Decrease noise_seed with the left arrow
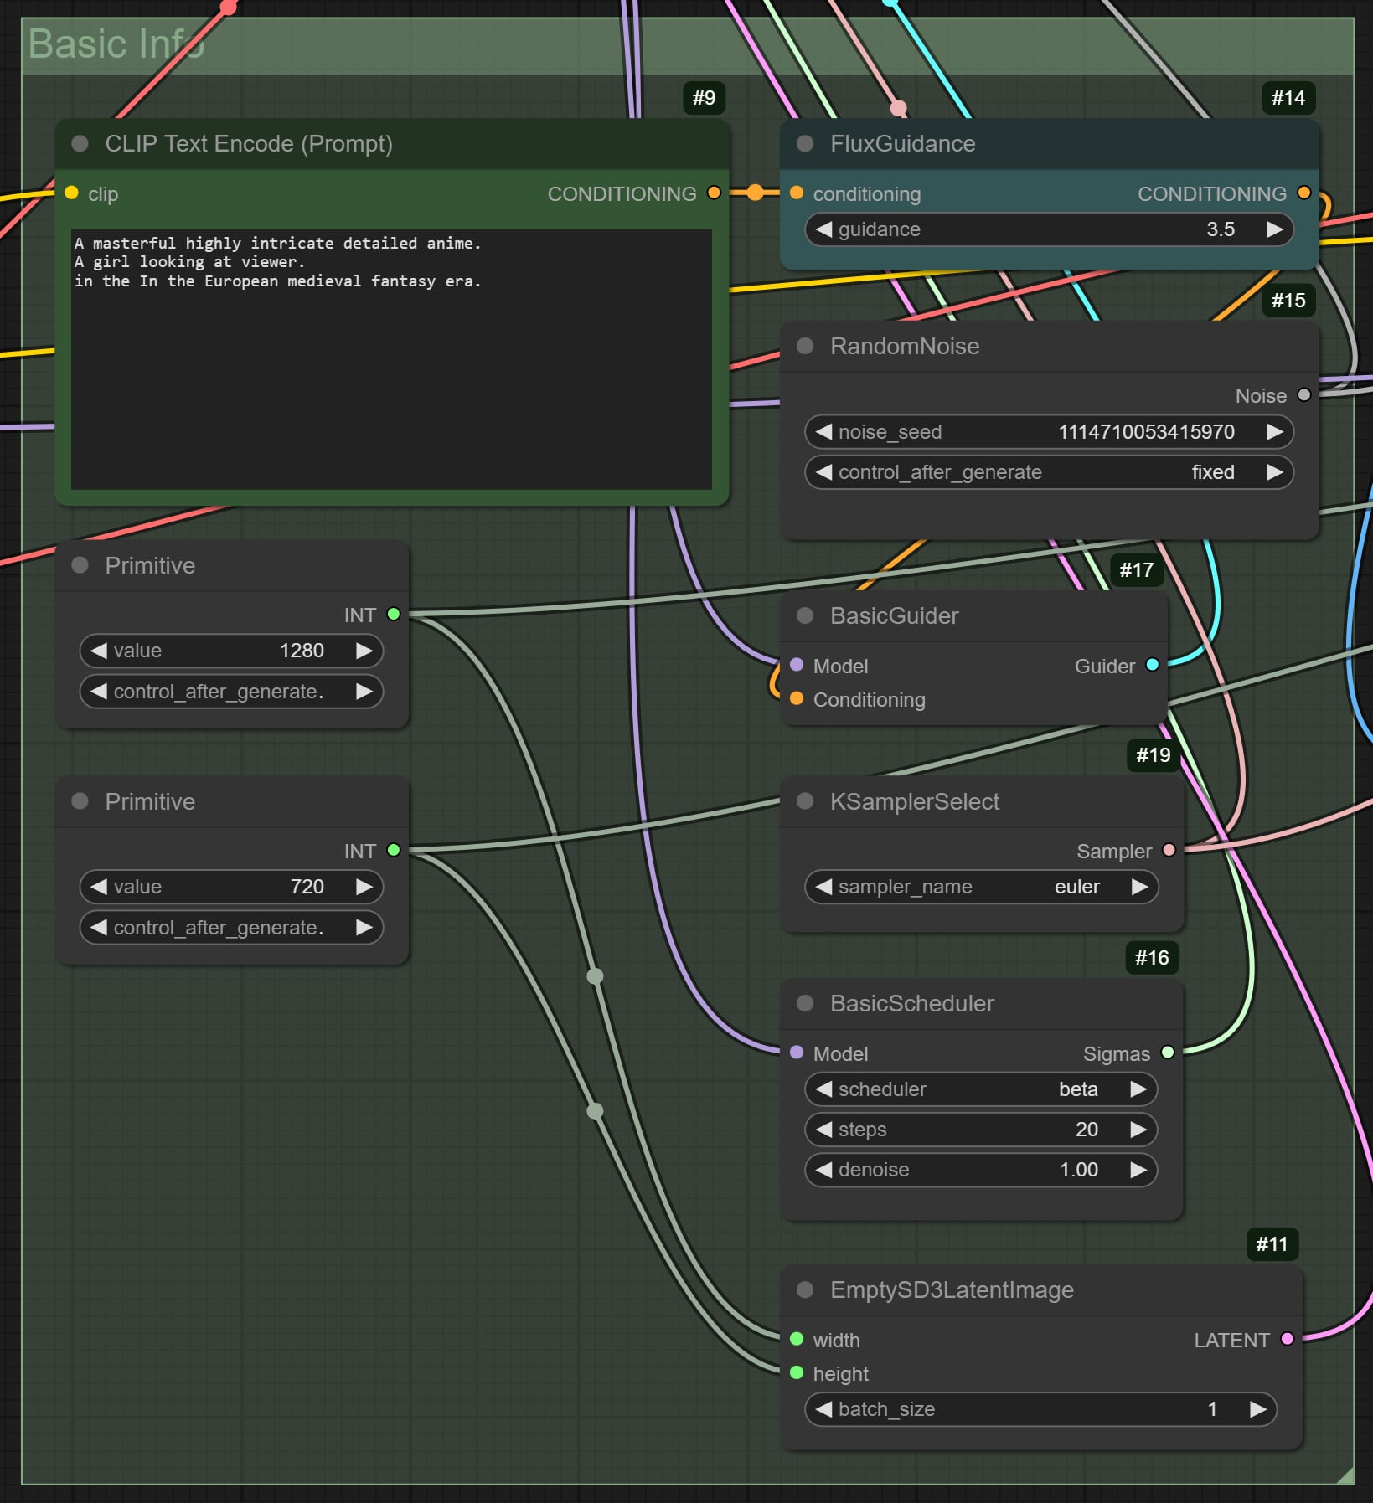The image size is (1373, 1503). pyautogui.click(x=824, y=432)
